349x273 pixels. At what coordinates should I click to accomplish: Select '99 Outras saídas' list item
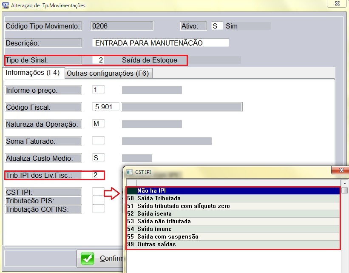[233, 245]
